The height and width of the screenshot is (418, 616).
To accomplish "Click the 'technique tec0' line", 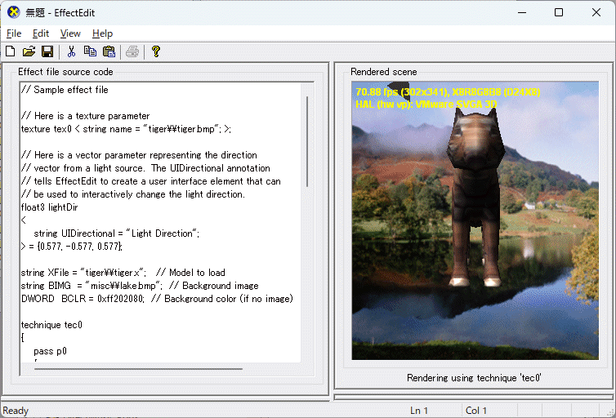I will click(x=51, y=325).
